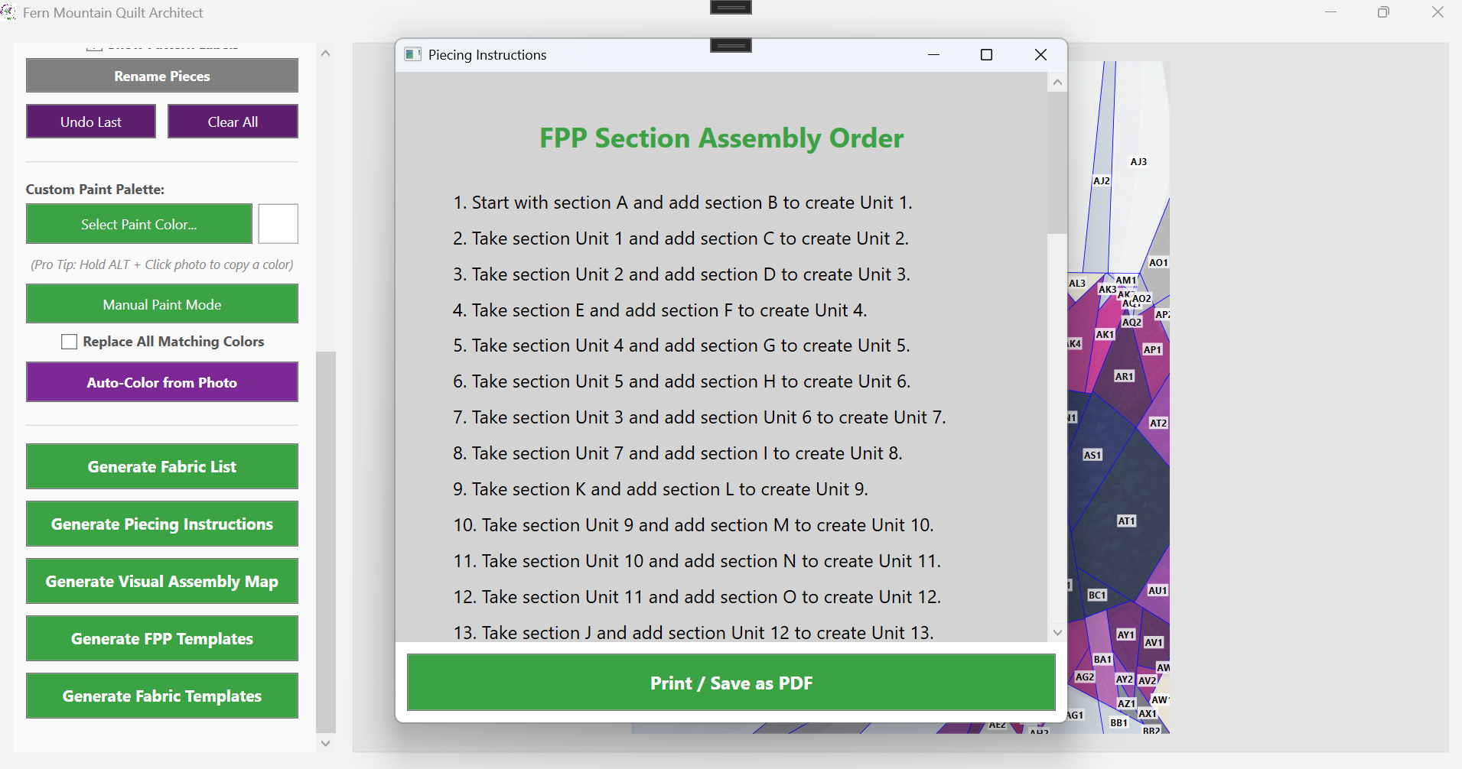Minimize the Piecing Instructions dialog
This screenshot has width=1462, height=769.
(x=933, y=54)
